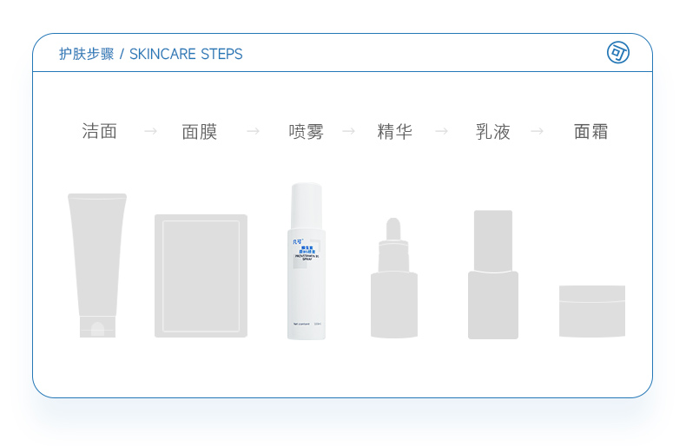Click the arrow between 喷雾 and 精华

tap(349, 131)
